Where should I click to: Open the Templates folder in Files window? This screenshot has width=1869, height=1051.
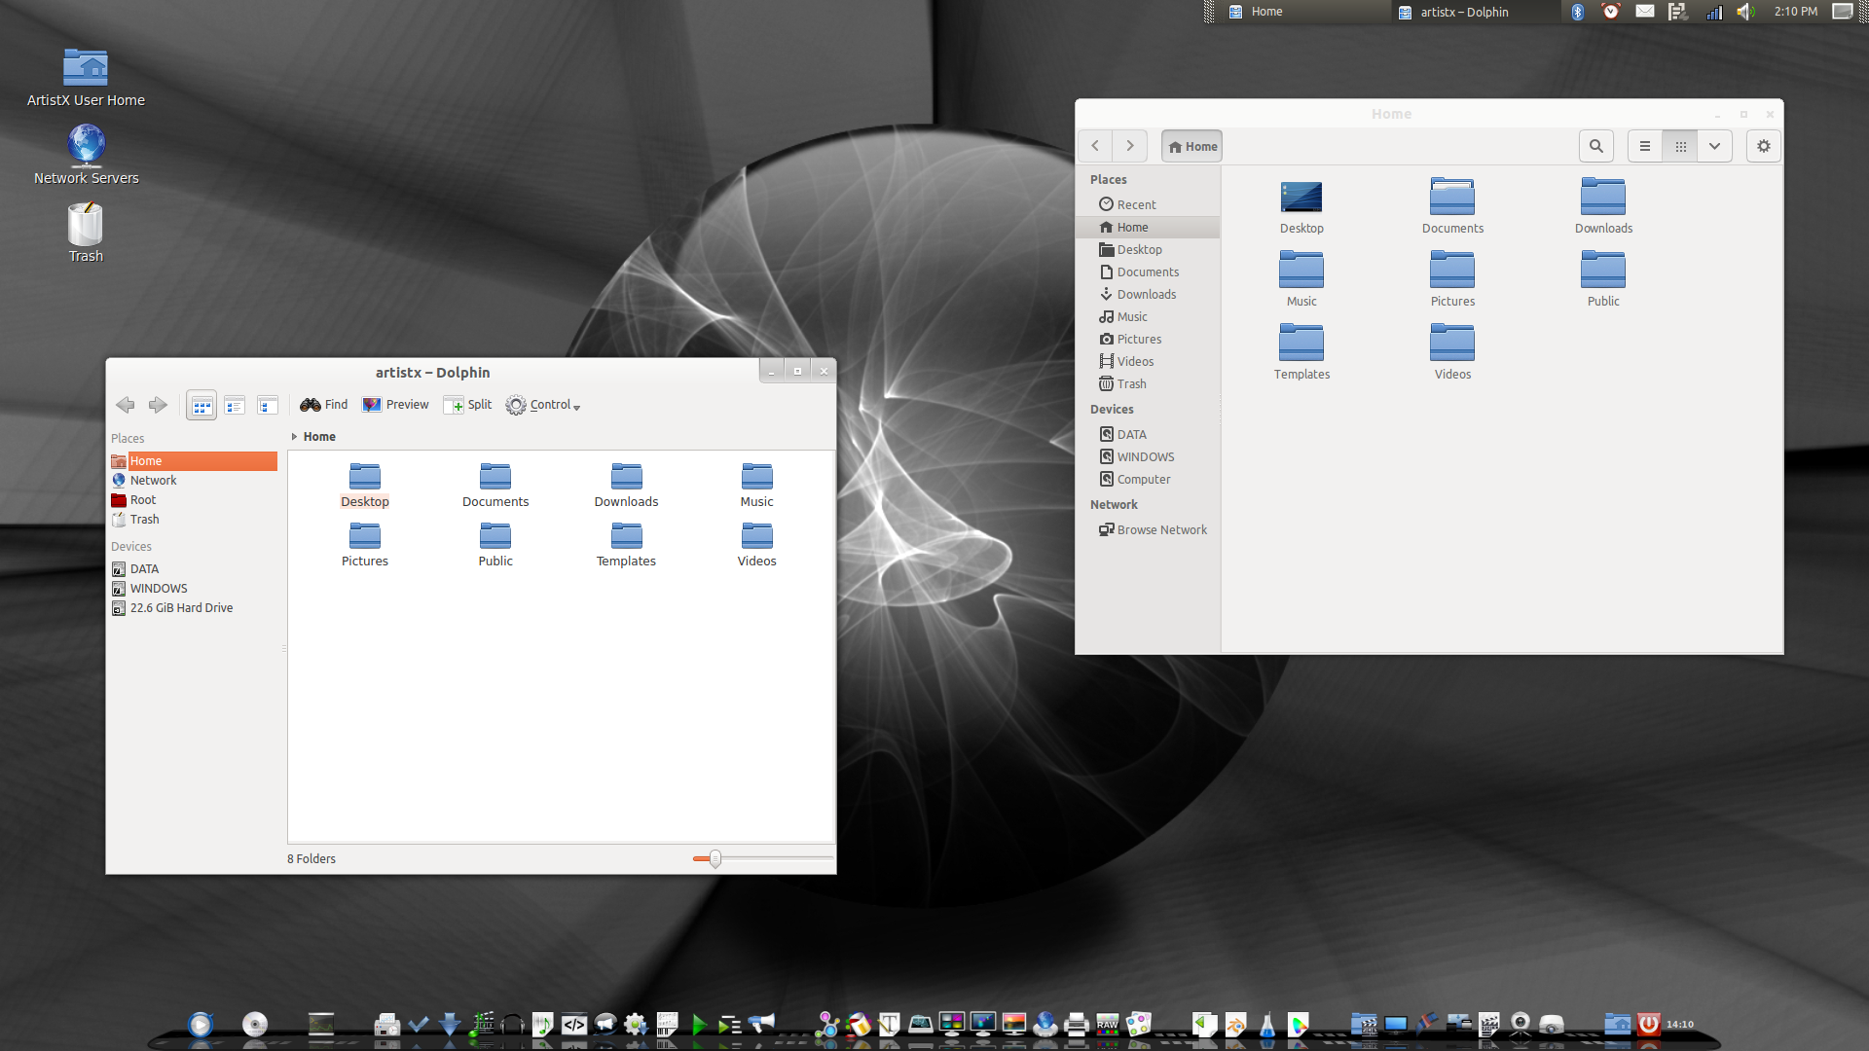(1301, 351)
